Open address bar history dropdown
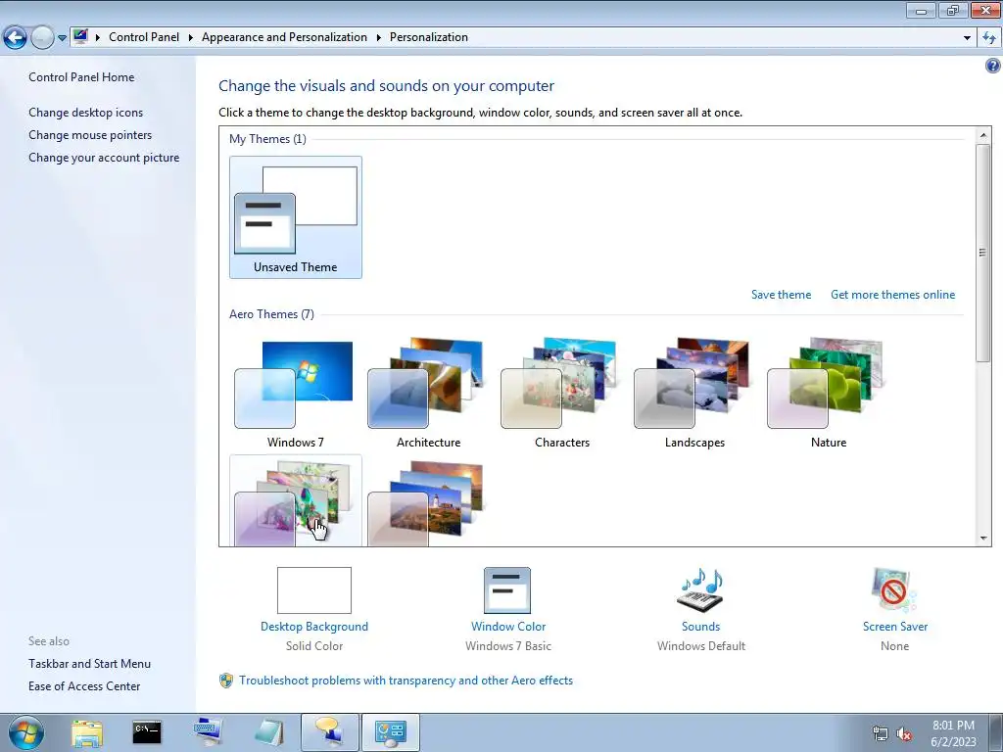 [967, 38]
